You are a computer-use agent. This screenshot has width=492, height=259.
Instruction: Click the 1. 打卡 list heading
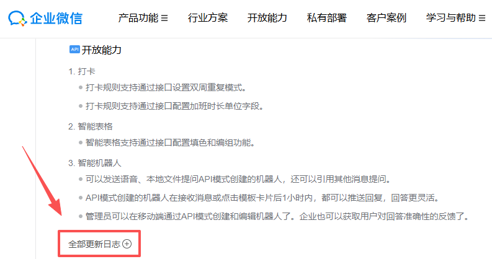click(x=81, y=71)
